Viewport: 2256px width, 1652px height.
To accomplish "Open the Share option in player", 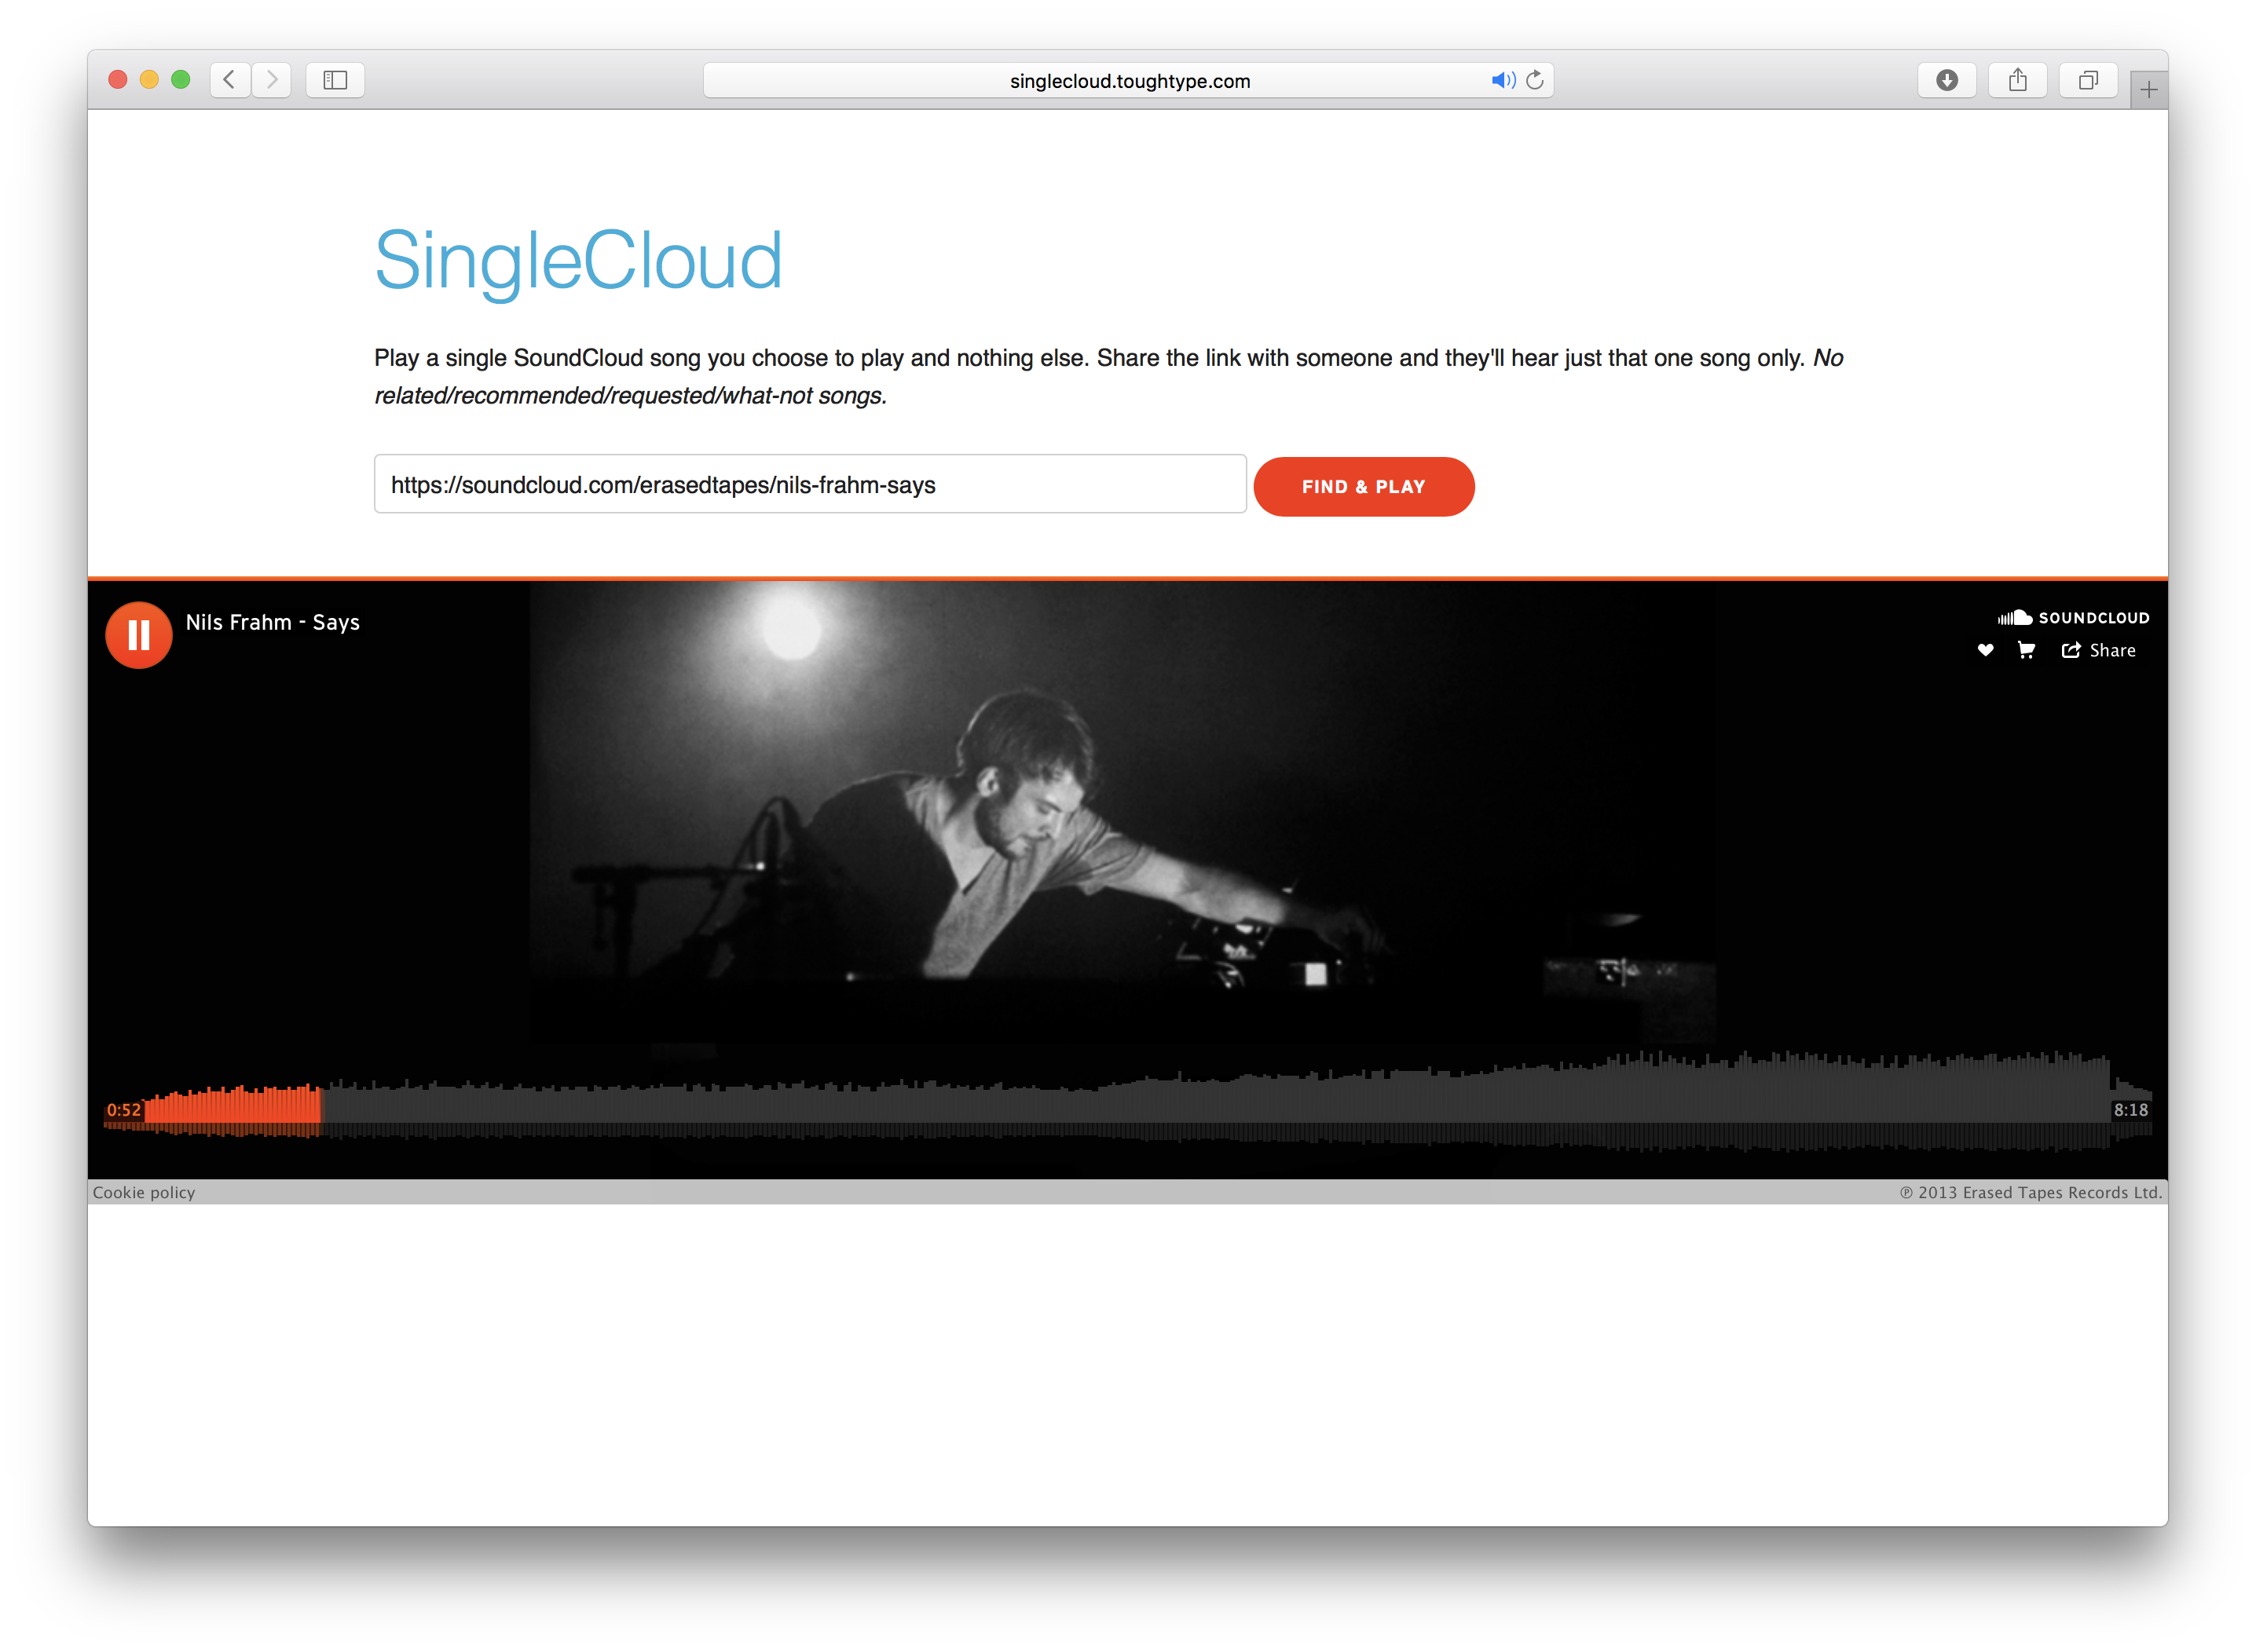I will click(2098, 650).
